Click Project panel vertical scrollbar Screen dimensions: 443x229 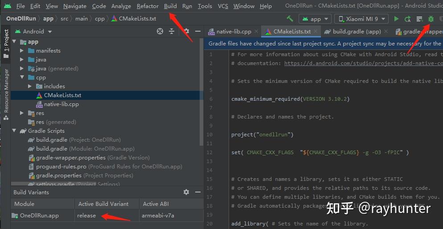[201, 92]
